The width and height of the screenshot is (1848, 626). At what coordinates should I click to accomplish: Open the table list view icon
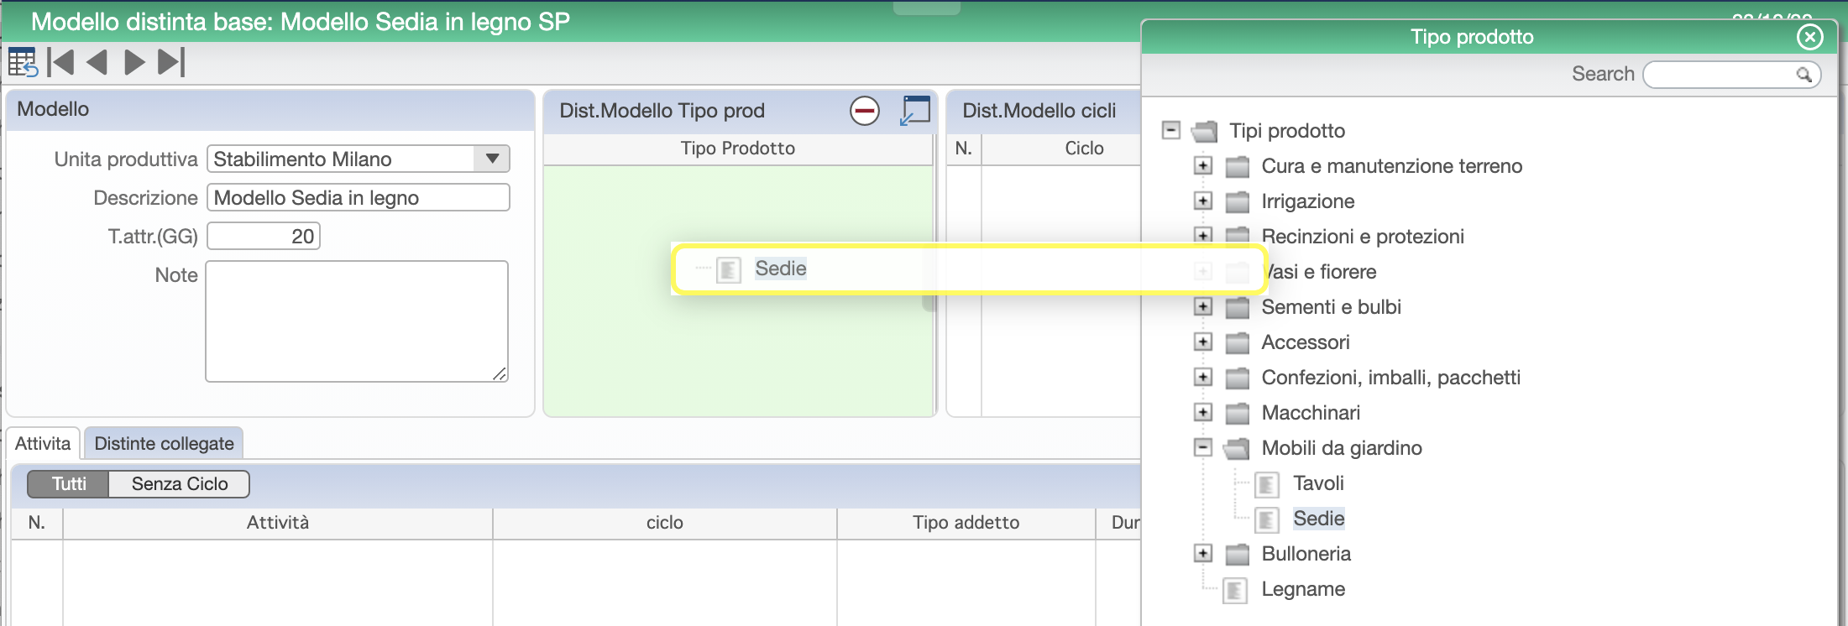(x=23, y=63)
